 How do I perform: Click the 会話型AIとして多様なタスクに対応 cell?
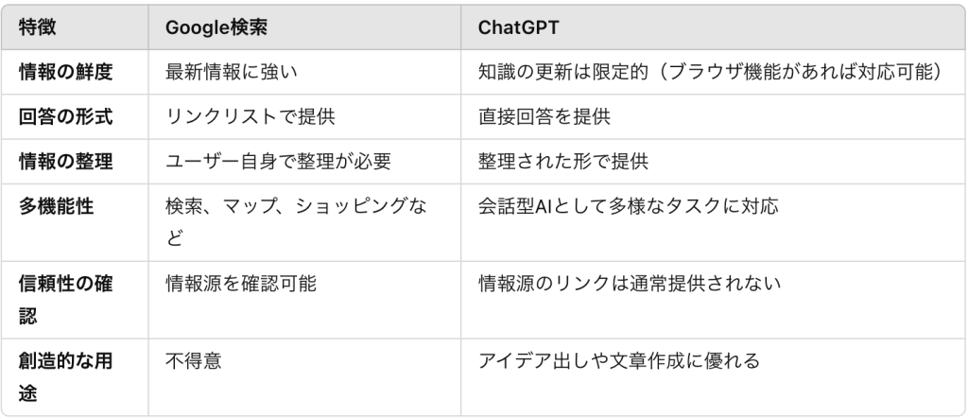click(x=628, y=206)
